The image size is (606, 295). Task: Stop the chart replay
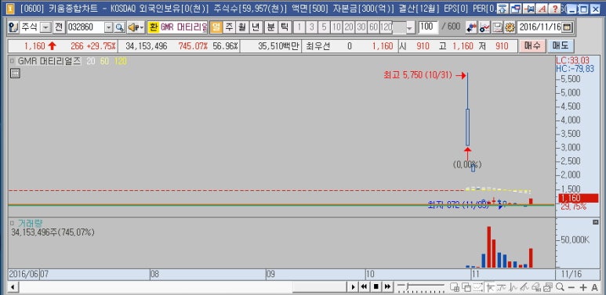click(x=376, y=287)
